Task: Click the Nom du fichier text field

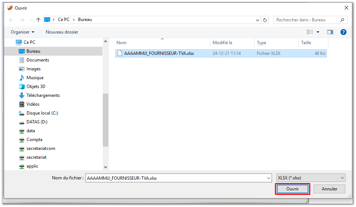Action: 176,178
